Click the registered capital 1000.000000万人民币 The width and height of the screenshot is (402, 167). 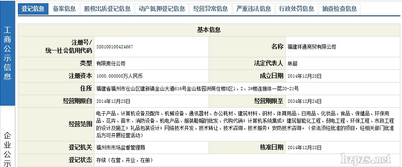tap(119, 76)
